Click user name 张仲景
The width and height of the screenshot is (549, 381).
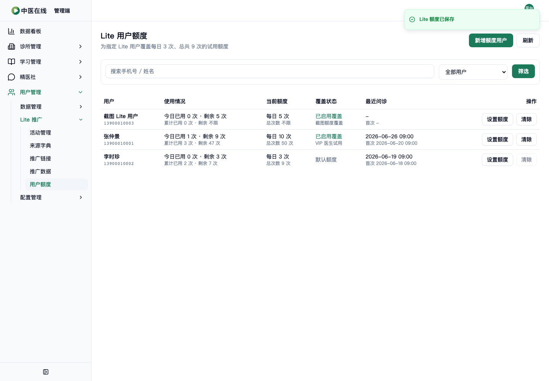[x=112, y=136]
